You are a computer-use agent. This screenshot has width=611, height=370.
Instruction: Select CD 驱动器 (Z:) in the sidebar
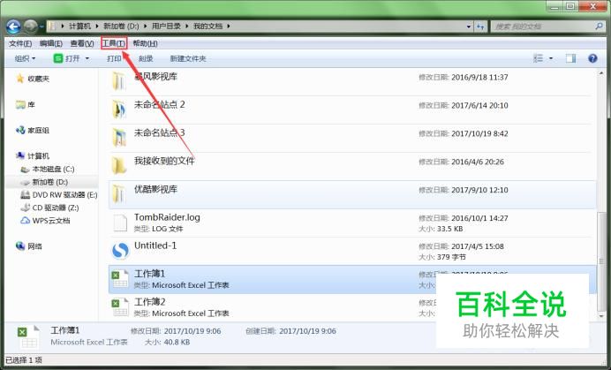[x=56, y=208]
